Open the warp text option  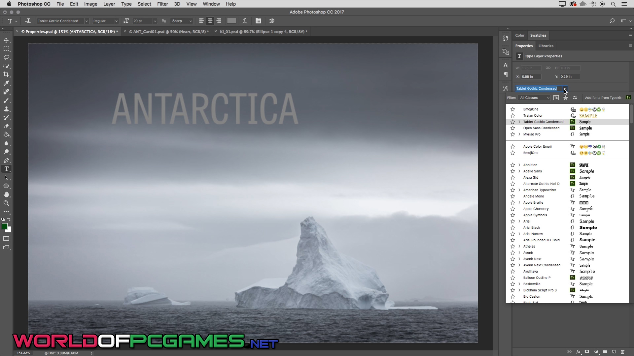(245, 21)
